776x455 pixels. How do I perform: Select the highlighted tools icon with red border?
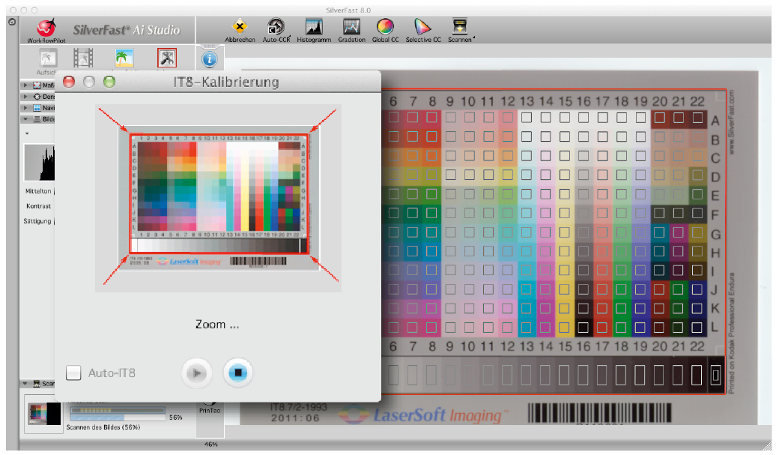tap(166, 58)
